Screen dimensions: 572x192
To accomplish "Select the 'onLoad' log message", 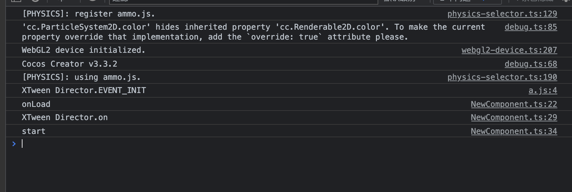I will click(36, 104).
